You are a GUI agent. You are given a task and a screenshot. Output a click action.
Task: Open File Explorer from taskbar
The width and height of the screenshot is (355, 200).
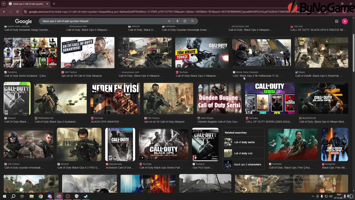click(31, 196)
